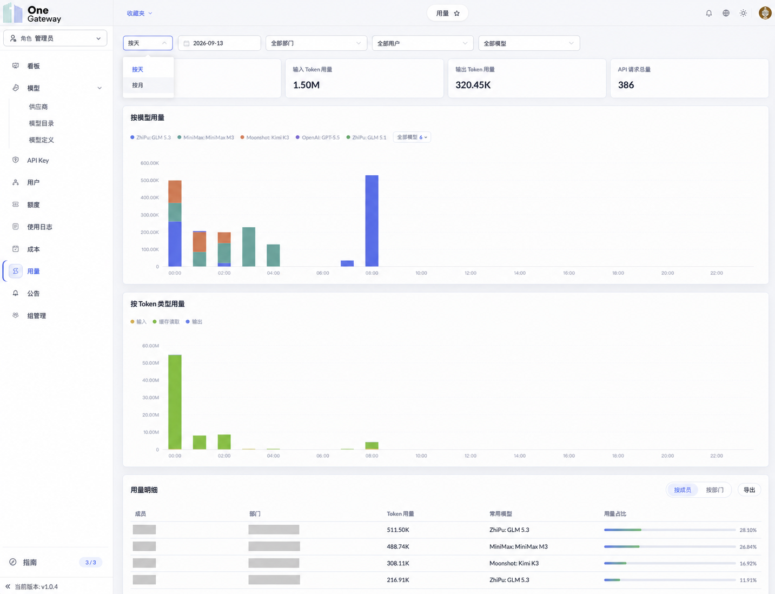Open the 收藏夹 favorites link
This screenshot has height=594, width=775.
(140, 13)
